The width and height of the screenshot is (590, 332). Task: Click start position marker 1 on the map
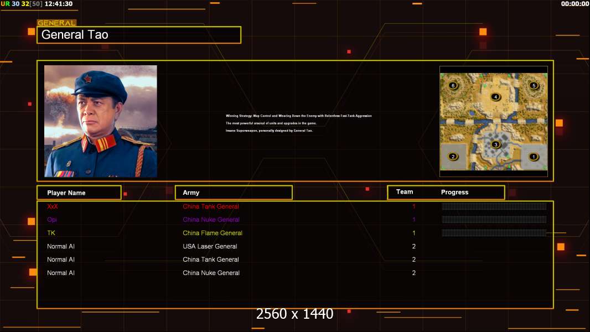point(533,157)
